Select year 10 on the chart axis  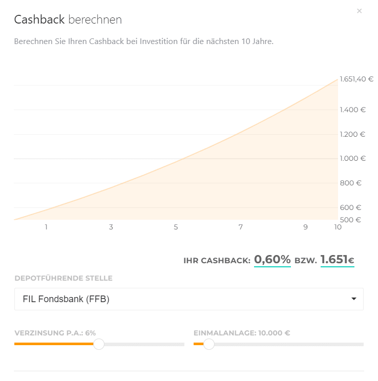pos(338,227)
